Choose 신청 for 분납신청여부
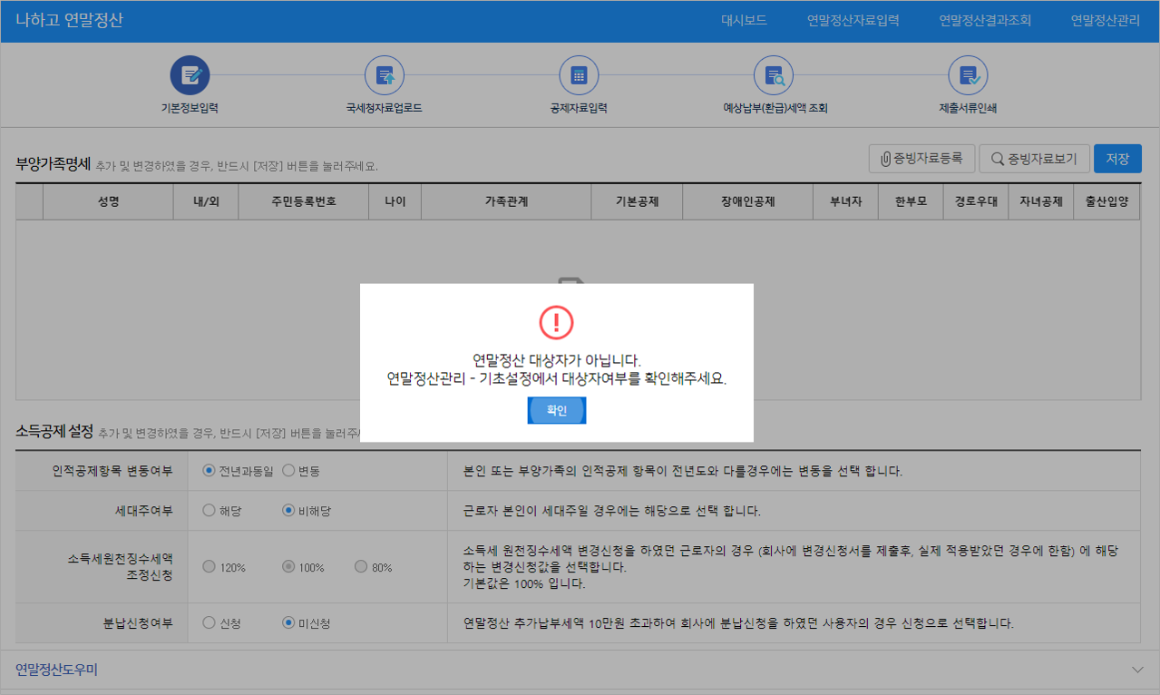Image resolution: width=1160 pixels, height=695 pixels. point(210,623)
